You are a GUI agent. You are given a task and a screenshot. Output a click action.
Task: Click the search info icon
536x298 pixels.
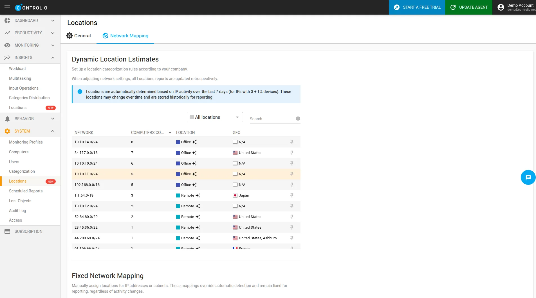tap(298, 119)
